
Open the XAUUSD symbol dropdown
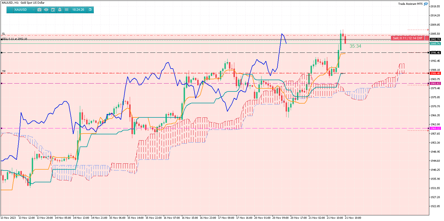point(24,10)
